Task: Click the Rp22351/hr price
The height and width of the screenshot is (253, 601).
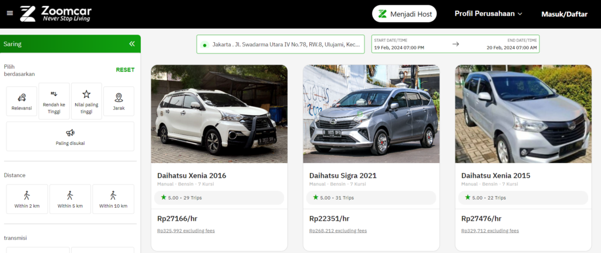Action: click(329, 219)
